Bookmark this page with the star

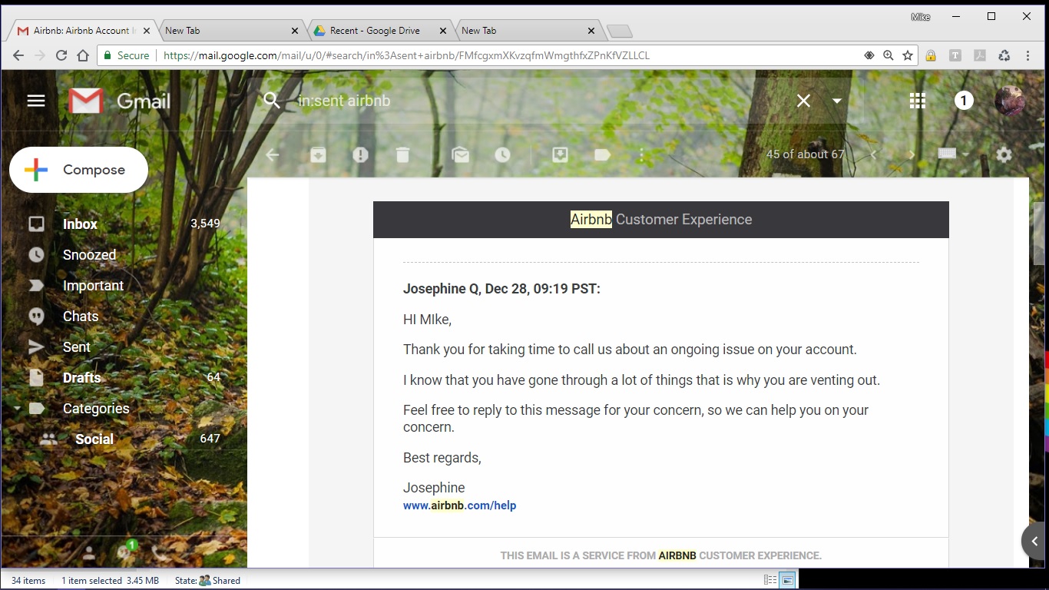908,55
